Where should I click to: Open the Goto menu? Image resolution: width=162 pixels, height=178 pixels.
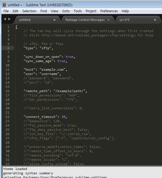pyautogui.click(x=66, y=11)
